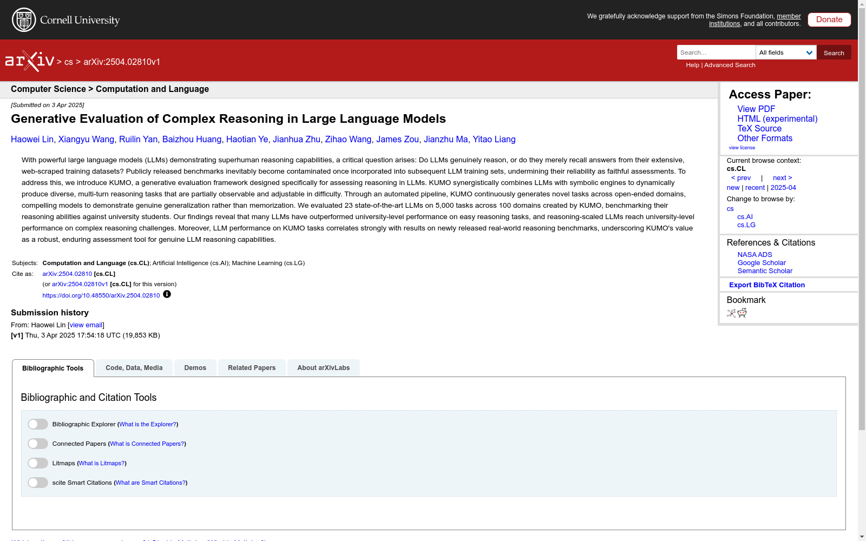Open What is Litmaps? link
The width and height of the screenshot is (866, 541).
tap(102, 463)
